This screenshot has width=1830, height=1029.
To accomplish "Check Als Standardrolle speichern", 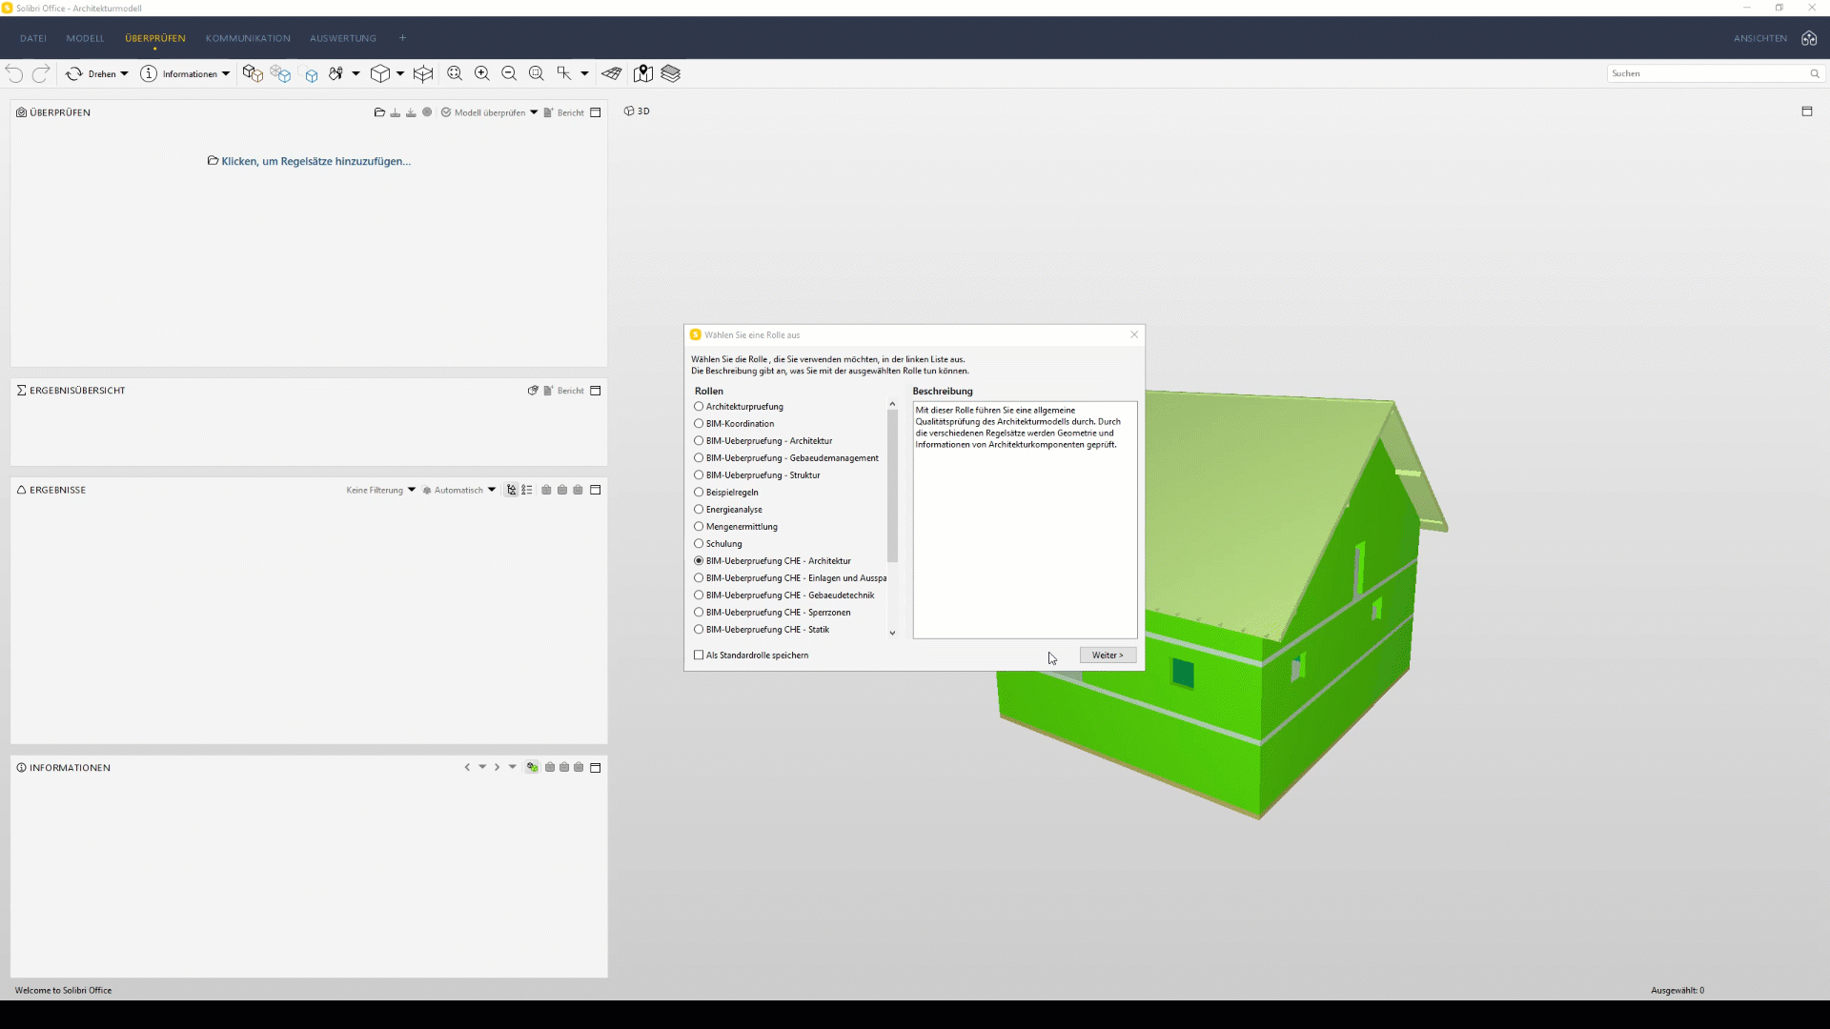I will point(699,656).
